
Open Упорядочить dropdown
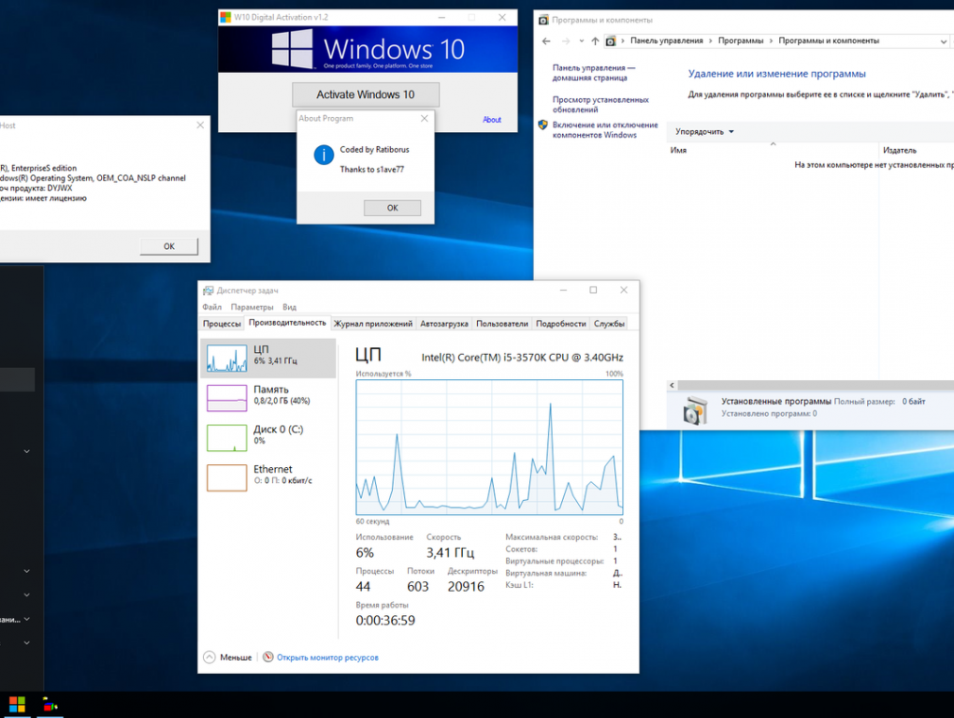point(705,131)
